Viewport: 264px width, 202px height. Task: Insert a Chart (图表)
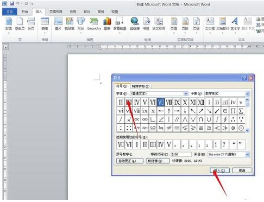(x=107, y=21)
